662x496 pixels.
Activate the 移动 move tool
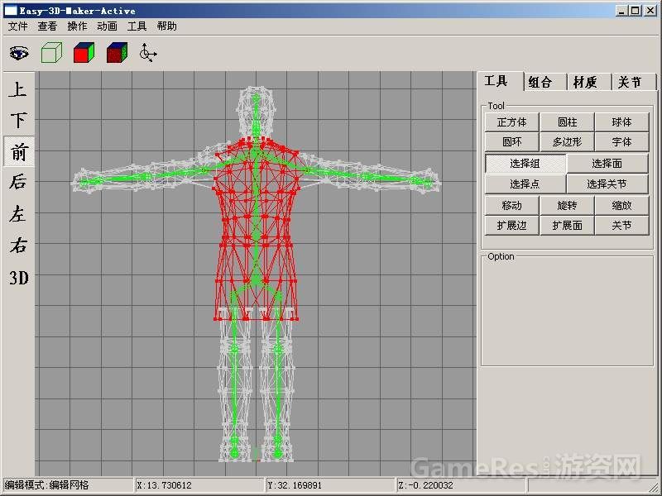click(x=511, y=206)
